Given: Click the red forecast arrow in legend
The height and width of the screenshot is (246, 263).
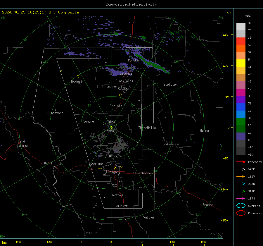Looking at the screenshot, I should point(241,162).
